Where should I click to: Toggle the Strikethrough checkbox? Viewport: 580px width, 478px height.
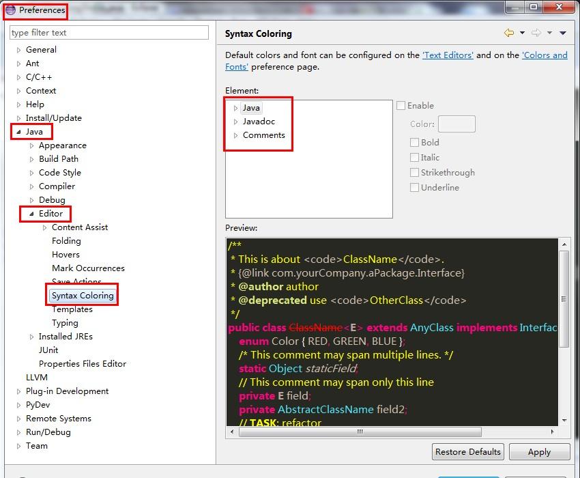pyautogui.click(x=414, y=173)
